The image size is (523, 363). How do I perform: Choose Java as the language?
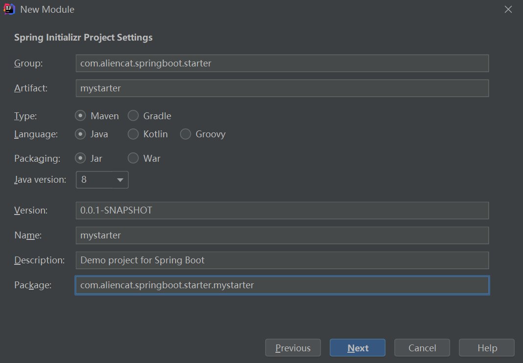coord(81,134)
